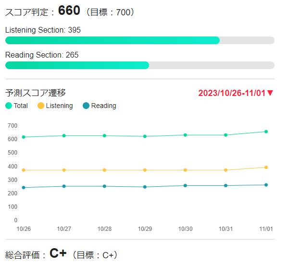Click the green Total legend circle

coord(9,106)
